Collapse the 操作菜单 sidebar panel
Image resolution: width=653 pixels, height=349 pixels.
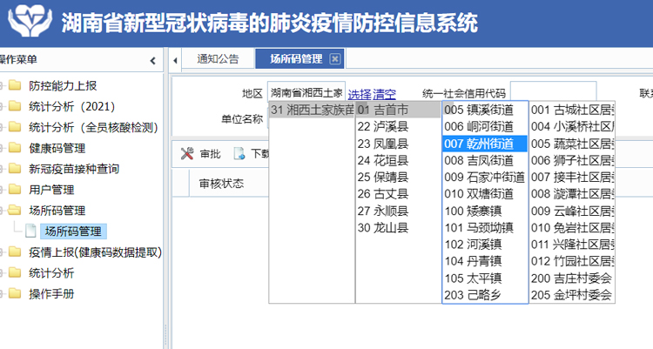pyautogui.click(x=153, y=61)
